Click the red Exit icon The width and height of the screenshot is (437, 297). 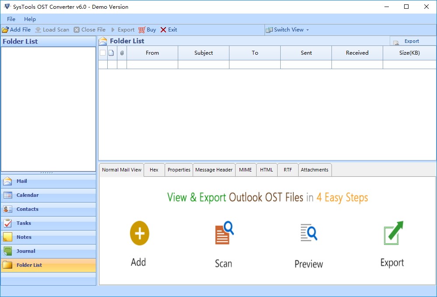pos(163,30)
